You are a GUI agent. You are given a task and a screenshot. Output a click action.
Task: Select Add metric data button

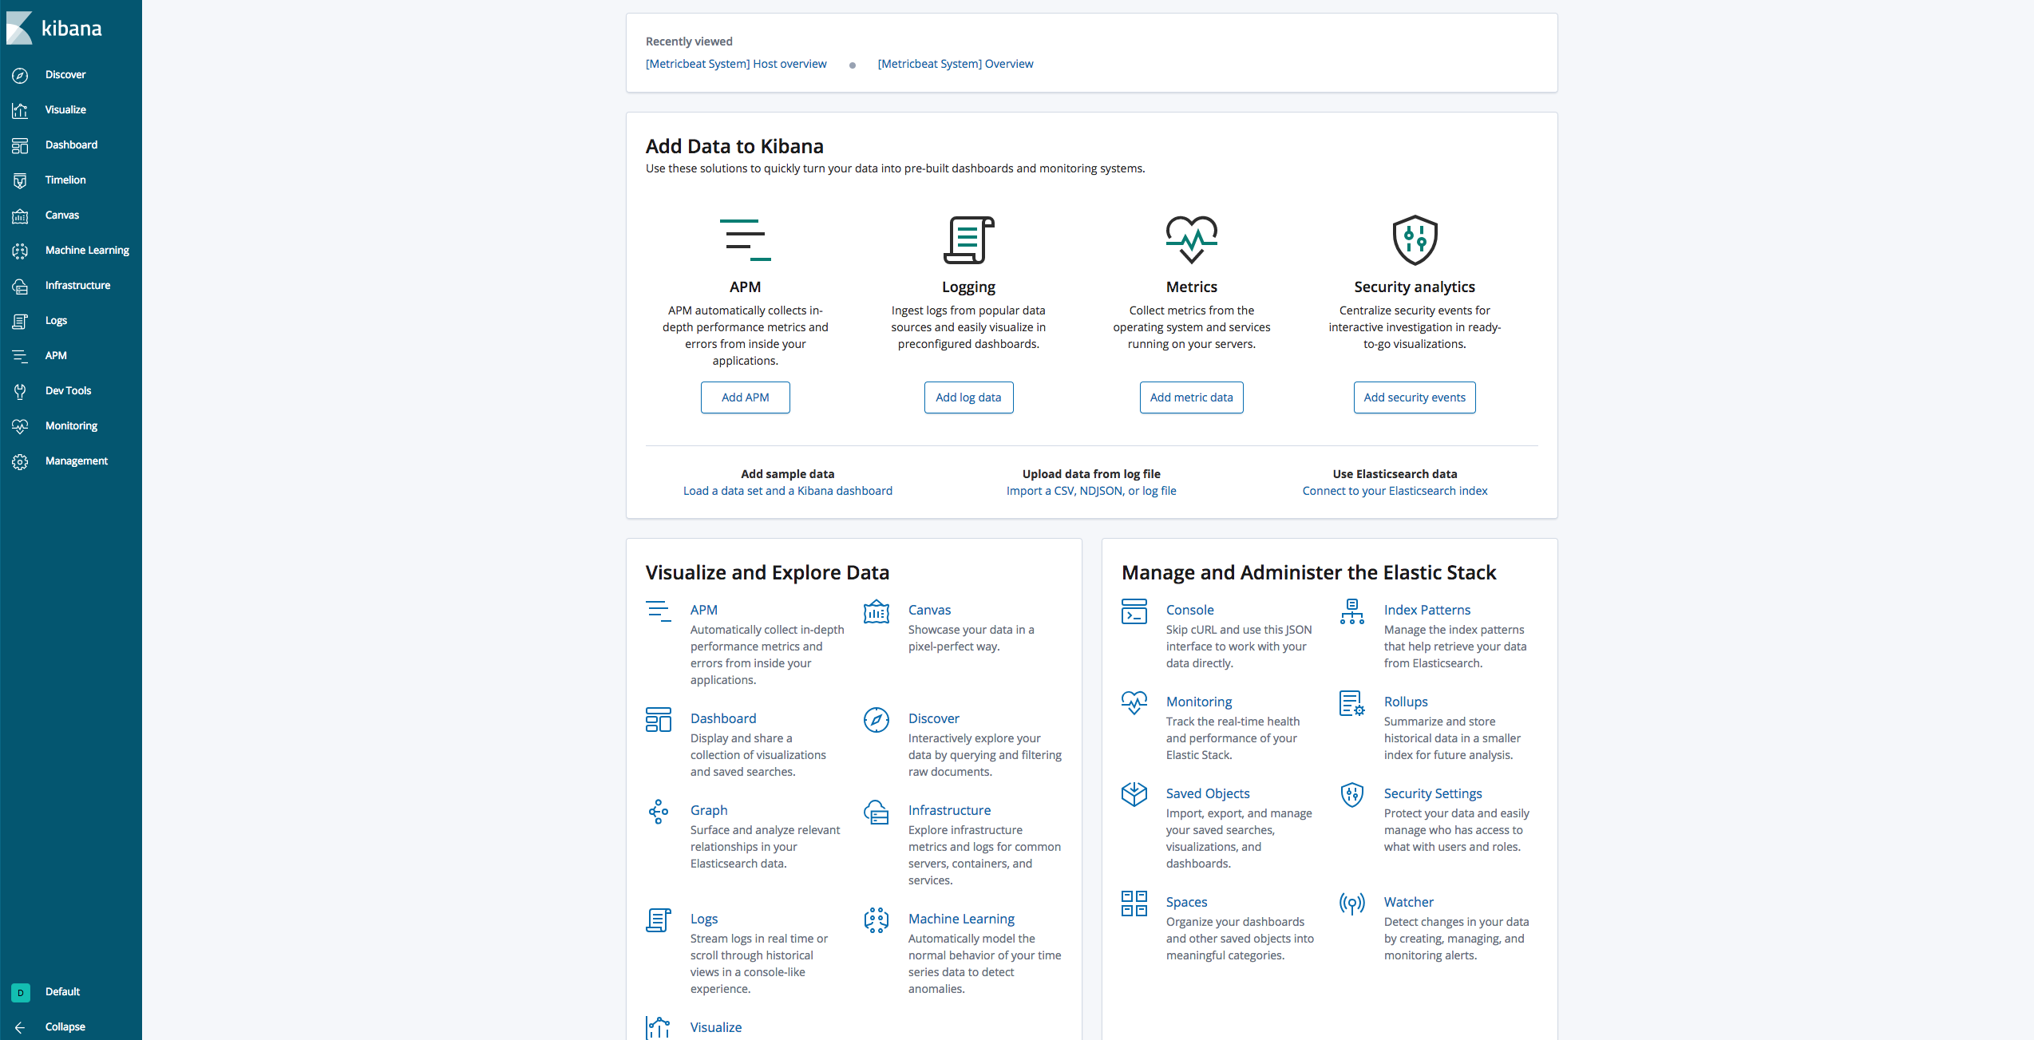[1191, 397]
